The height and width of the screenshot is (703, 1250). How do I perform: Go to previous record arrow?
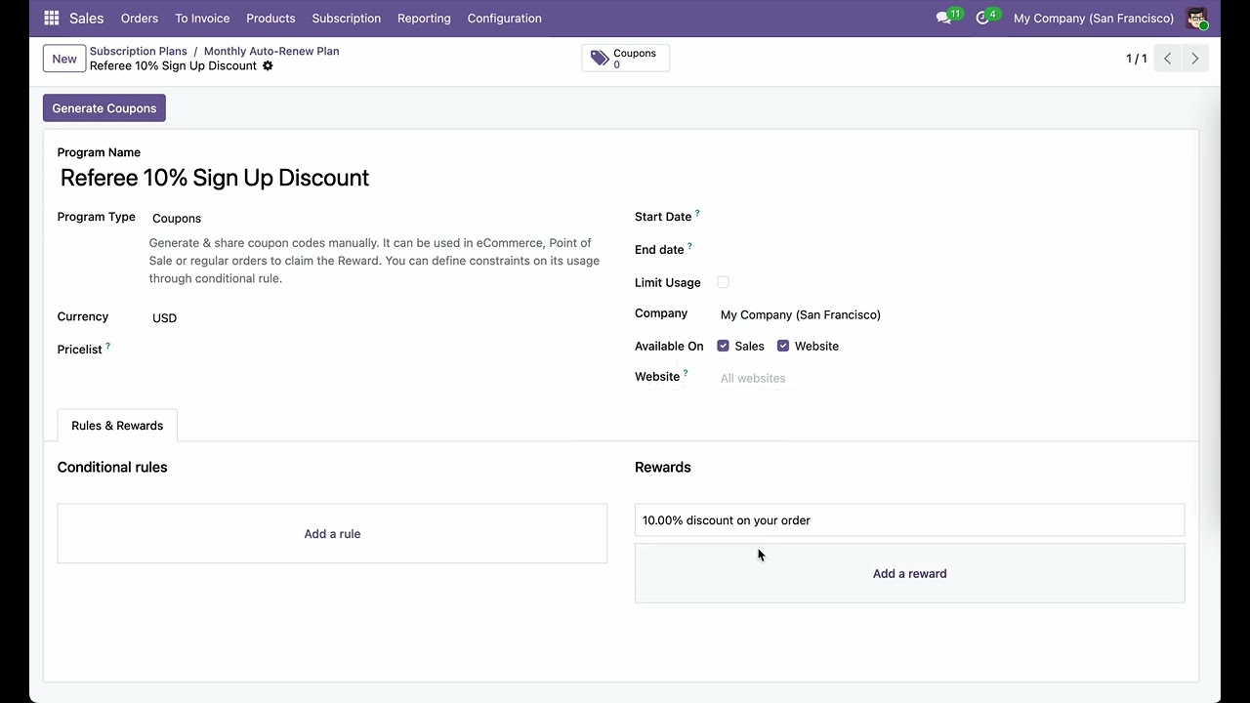1167,59
